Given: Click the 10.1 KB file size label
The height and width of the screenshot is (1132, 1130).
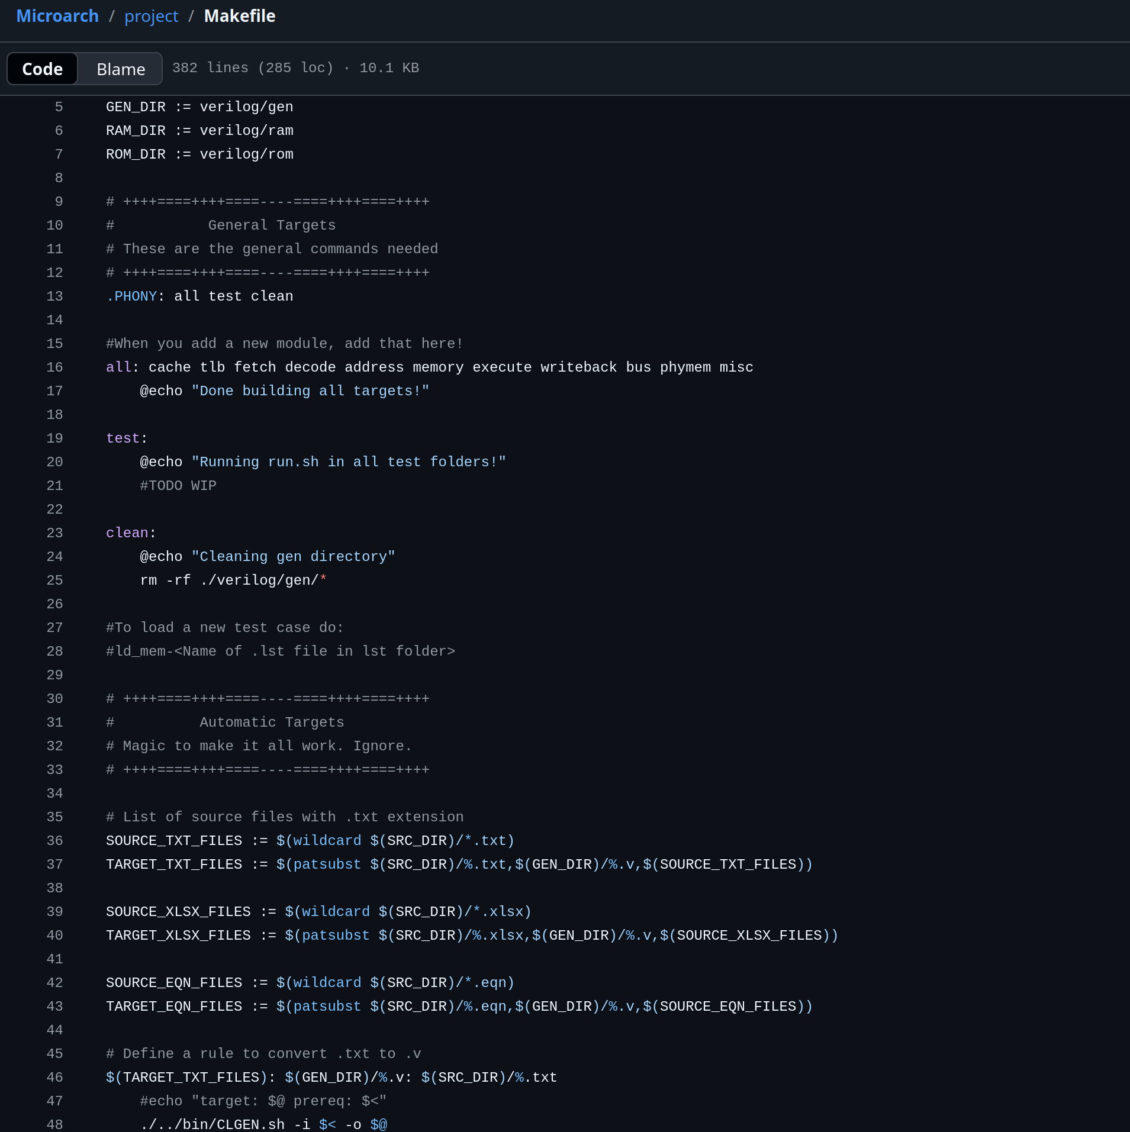Looking at the screenshot, I should (388, 67).
